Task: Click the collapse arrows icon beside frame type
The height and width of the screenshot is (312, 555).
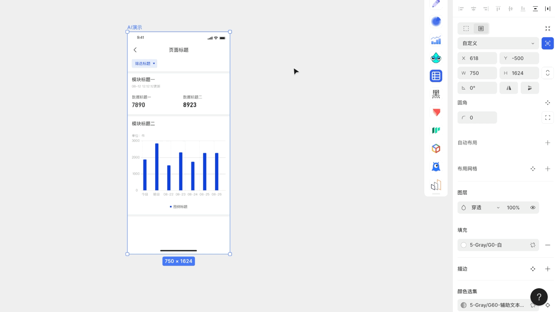Action: click(x=548, y=29)
